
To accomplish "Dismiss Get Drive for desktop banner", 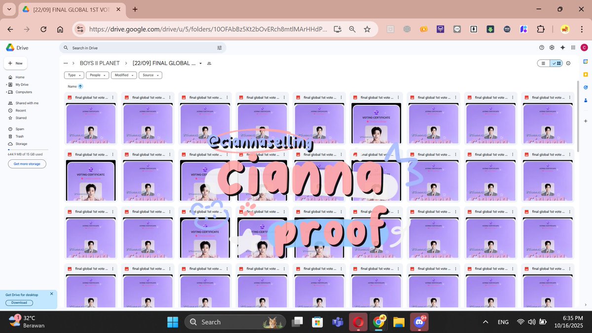I will tap(52, 294).
